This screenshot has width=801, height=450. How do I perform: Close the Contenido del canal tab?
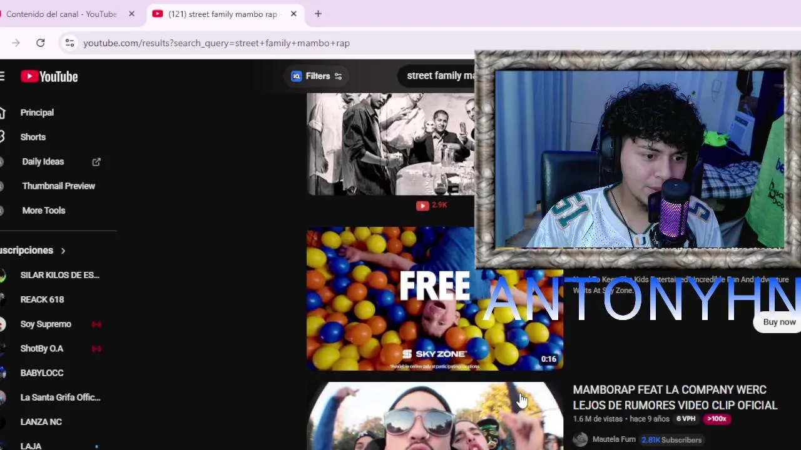(131, 14)
